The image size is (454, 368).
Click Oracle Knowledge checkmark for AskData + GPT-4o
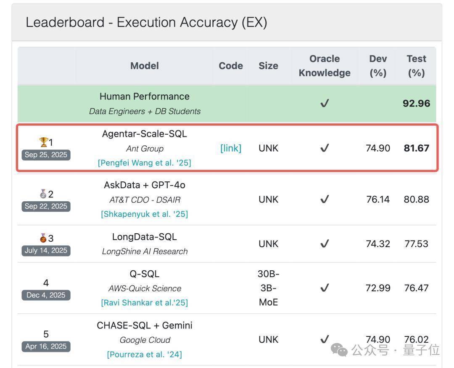(324, 199)
